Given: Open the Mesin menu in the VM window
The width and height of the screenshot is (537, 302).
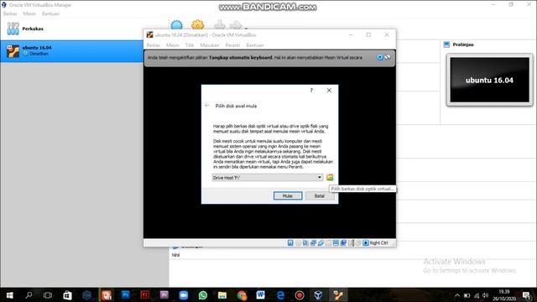Looking at the screenshot, I should [x=173, y=45].
